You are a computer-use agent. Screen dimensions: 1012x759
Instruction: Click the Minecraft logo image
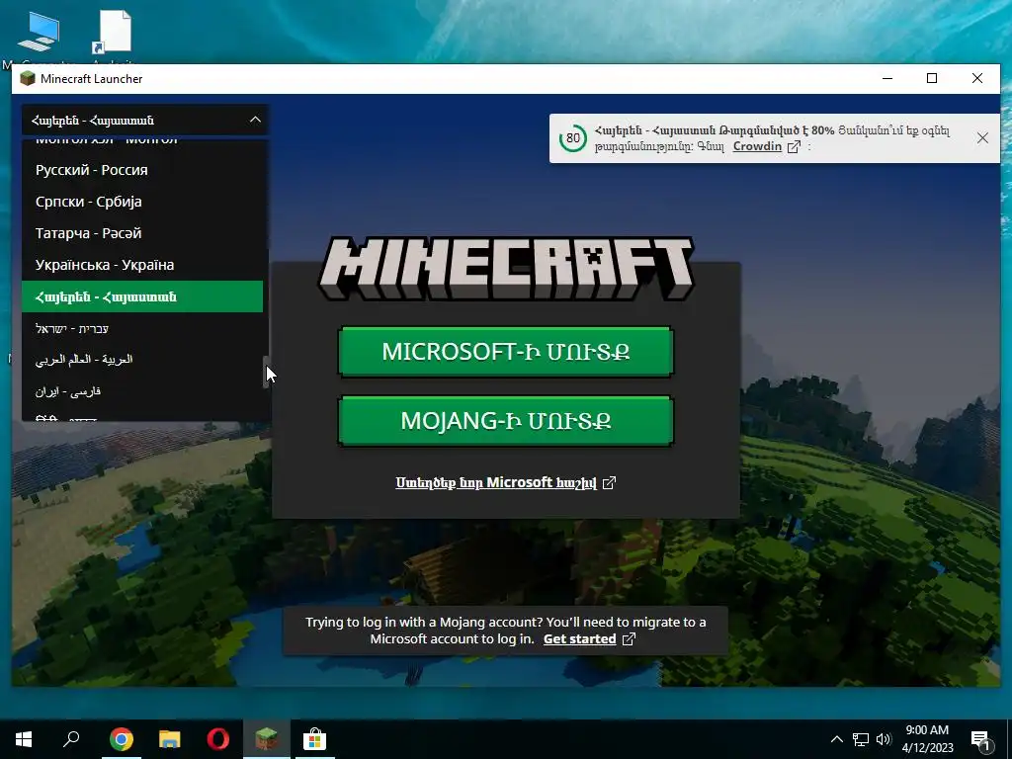pyautogui.click(x=505, y=268)
